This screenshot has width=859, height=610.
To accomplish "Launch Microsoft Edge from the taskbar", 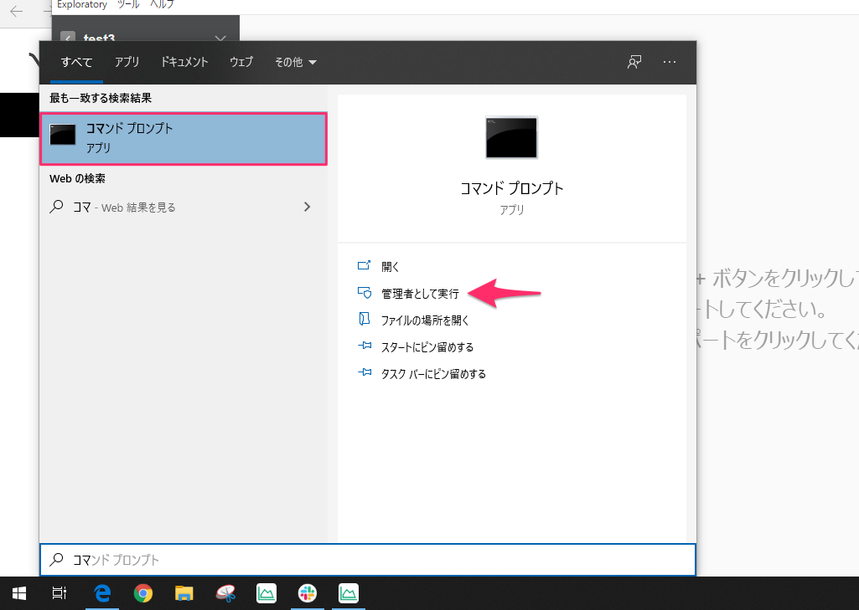I will [102, 593].
